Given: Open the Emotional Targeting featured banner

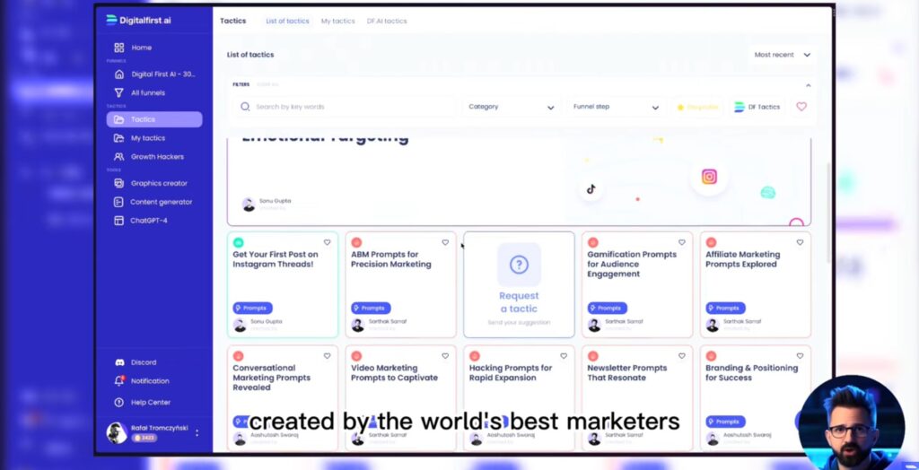Looking at the screenshot, I should [519, 182].
